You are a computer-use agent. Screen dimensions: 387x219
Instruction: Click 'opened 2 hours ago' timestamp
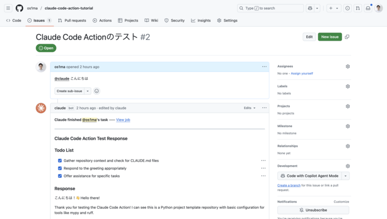coord(83,67)
